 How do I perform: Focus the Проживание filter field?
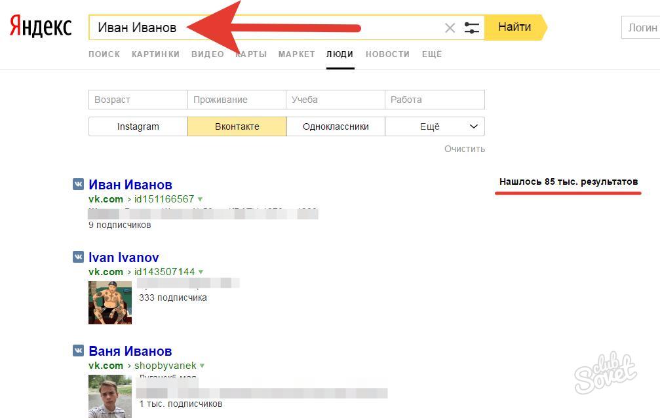coord(237,100)
